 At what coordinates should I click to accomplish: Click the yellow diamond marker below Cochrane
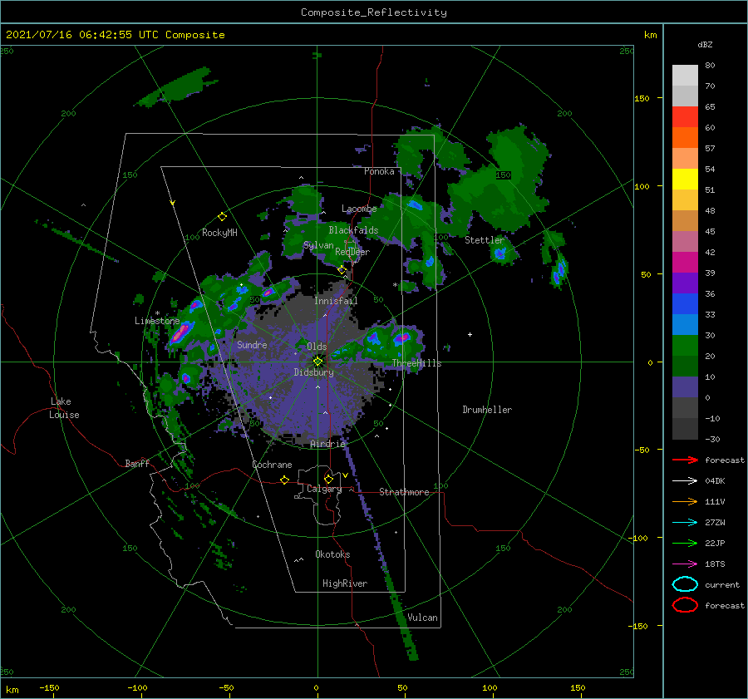pyautogui.click(x=284, y=480)
